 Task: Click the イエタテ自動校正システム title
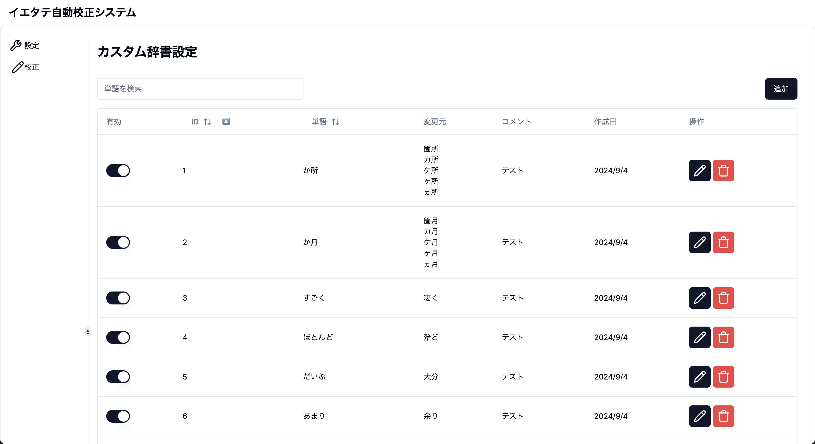click(73, 12)
